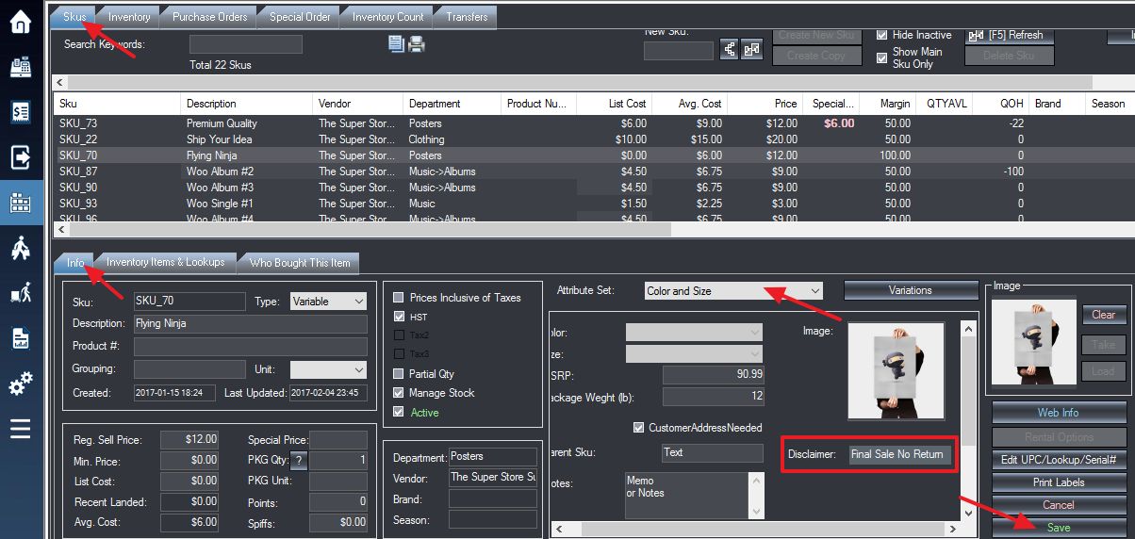Viewport: 1135px width, 539px height.
Task: Open the Who Bought This Item tab
Action: tap(300, 263)
